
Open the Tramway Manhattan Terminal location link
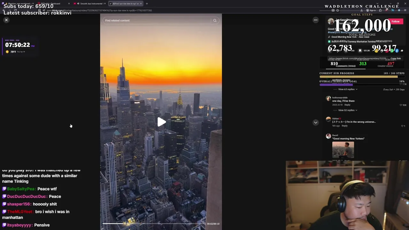point(351,42)
